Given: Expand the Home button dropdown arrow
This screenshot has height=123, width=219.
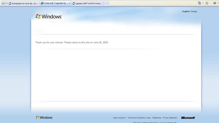Looking at the screenshot, I should (203, 3).
